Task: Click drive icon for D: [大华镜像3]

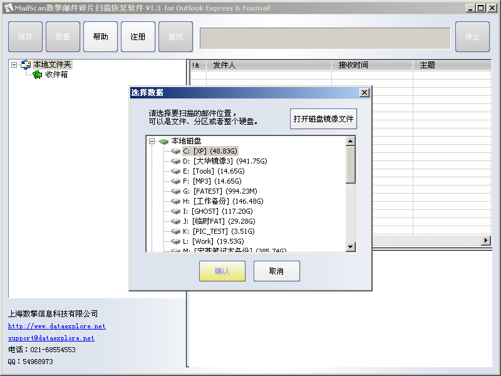Action: click(x=175, y=161)
